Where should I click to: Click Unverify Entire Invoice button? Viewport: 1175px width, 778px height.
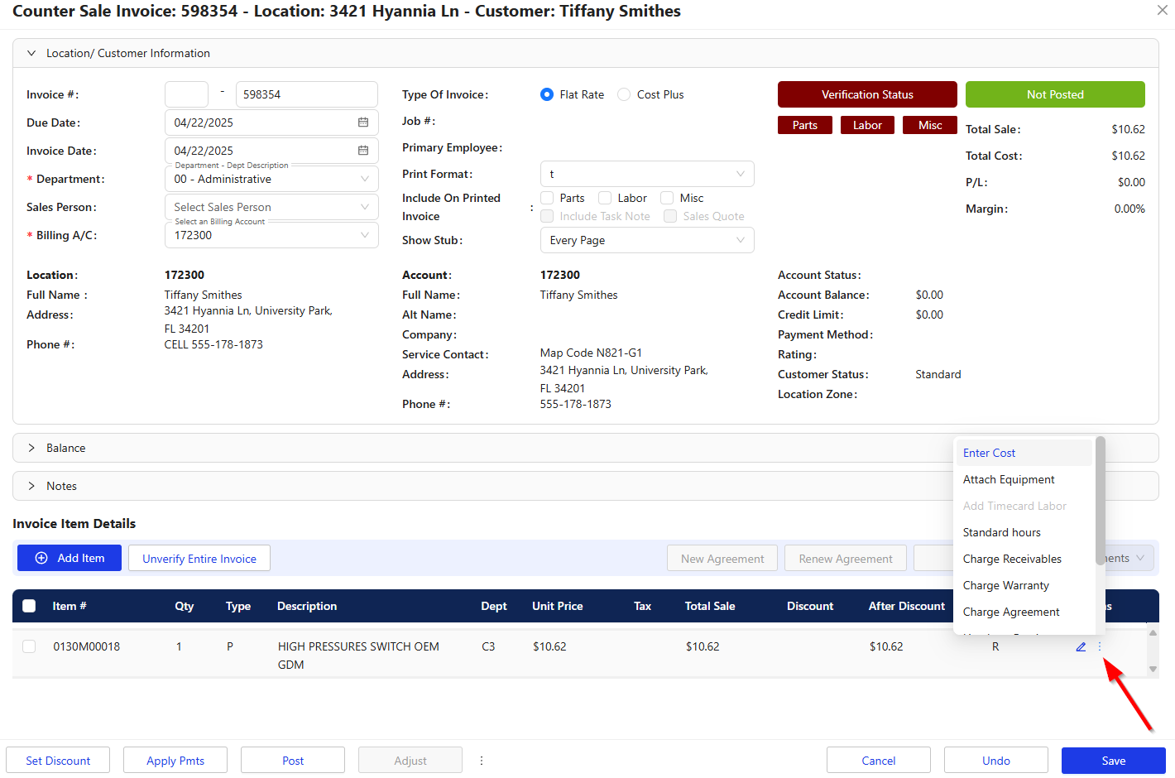(x=199, y=559)
